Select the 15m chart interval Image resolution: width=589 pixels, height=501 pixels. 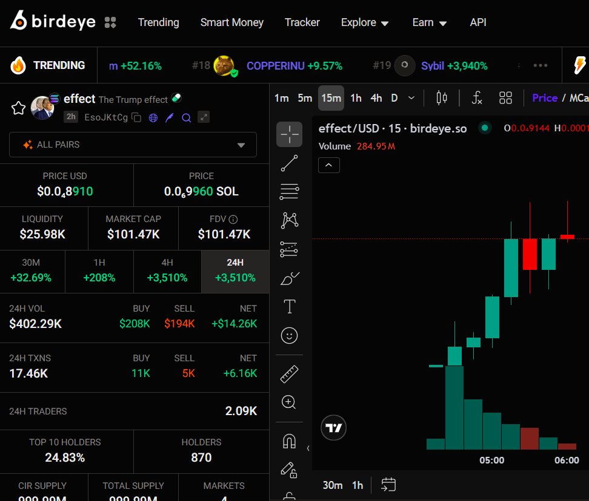click(x=331, y=98)
